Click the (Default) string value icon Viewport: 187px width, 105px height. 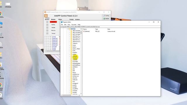pos(84,31)
